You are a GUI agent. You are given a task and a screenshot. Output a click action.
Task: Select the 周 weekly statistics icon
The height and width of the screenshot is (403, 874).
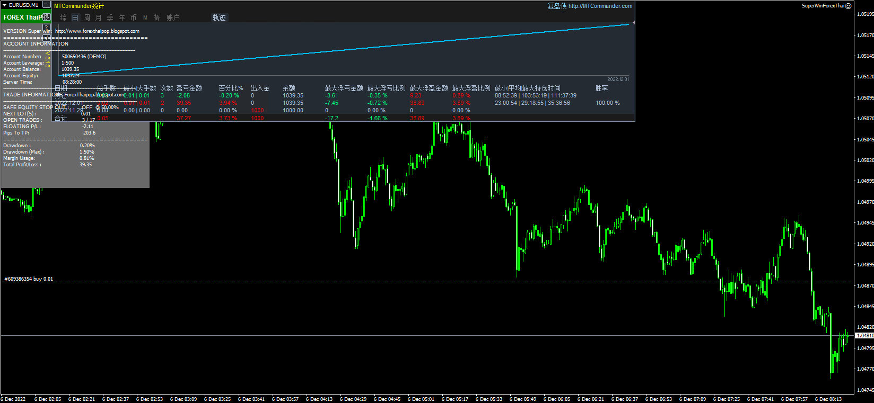coord(87,17)
